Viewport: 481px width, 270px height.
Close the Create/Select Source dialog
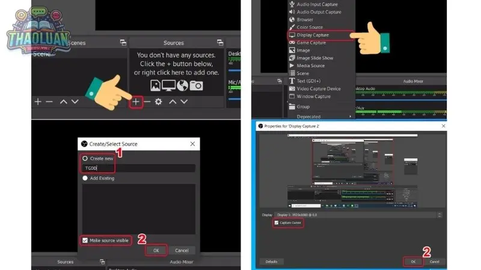point(192,145)
